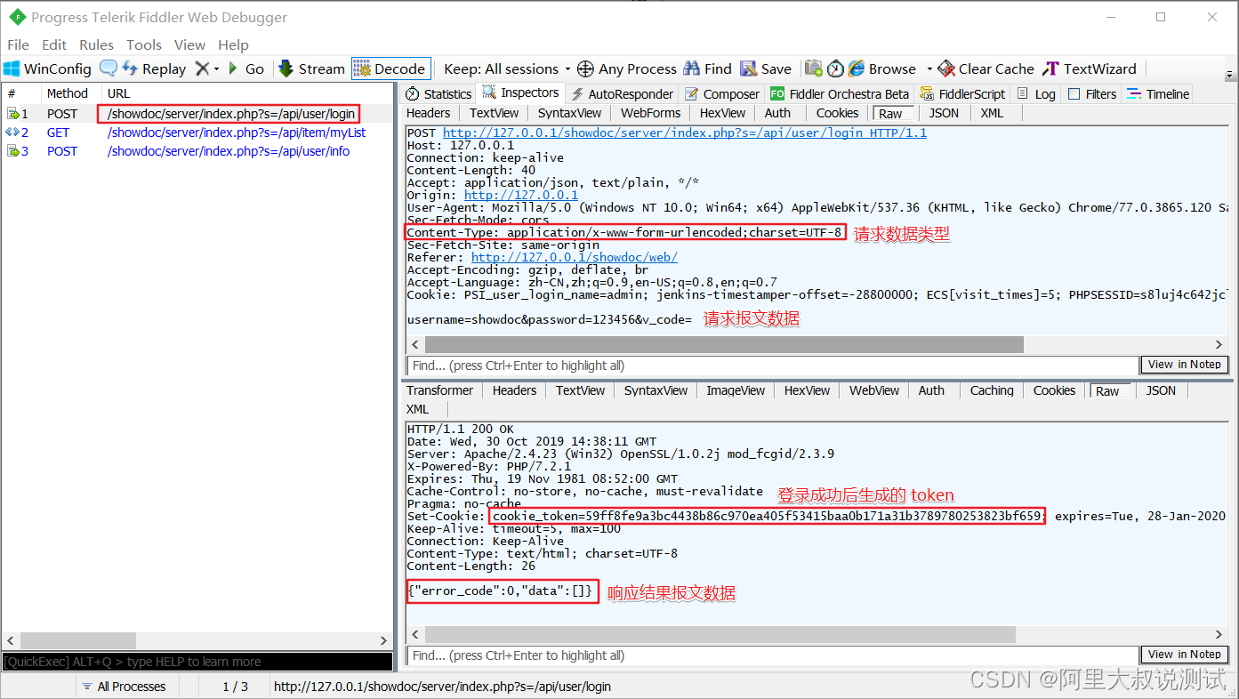The width and height of the screenshot is (1239, 699).
Task: Expand the Remove sessions dropdown arrow
Action: pos(216,68)
